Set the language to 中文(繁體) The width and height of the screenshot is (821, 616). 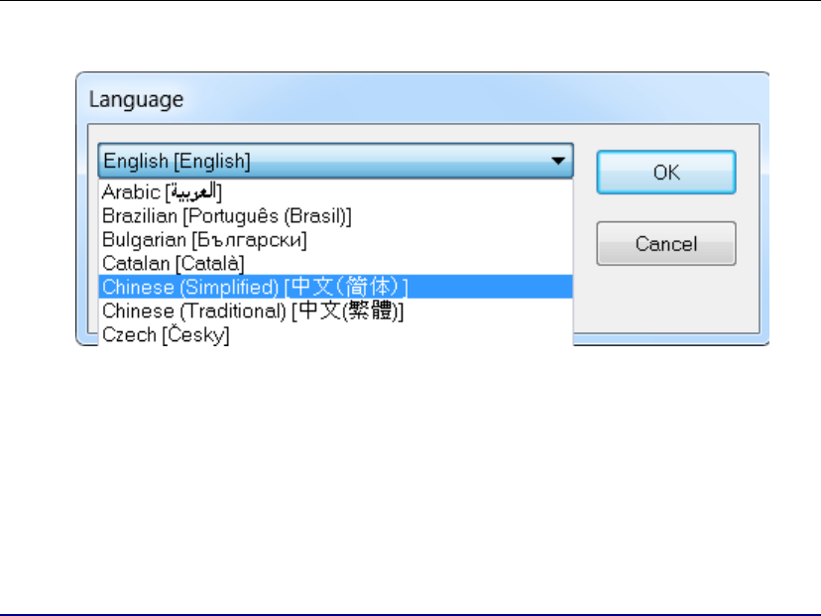click(253, 311)
